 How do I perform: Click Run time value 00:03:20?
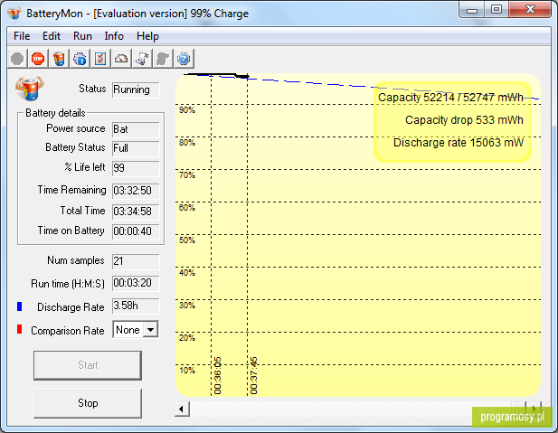point(136,283)
